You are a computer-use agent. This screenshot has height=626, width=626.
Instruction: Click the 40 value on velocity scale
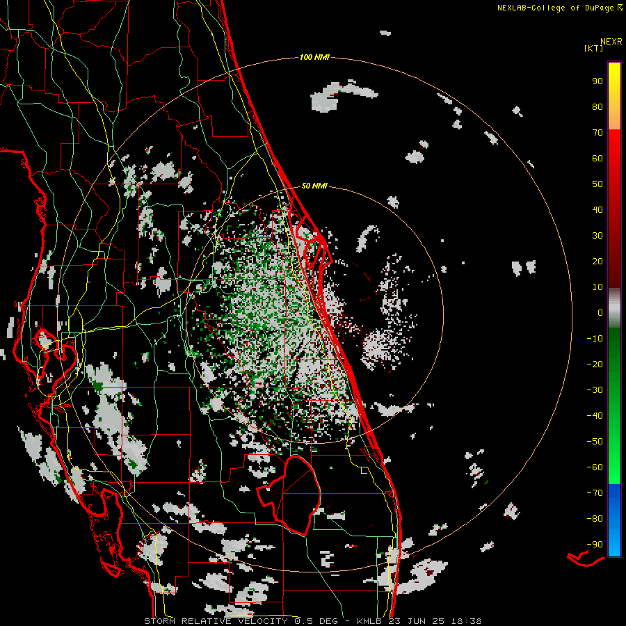597,210
